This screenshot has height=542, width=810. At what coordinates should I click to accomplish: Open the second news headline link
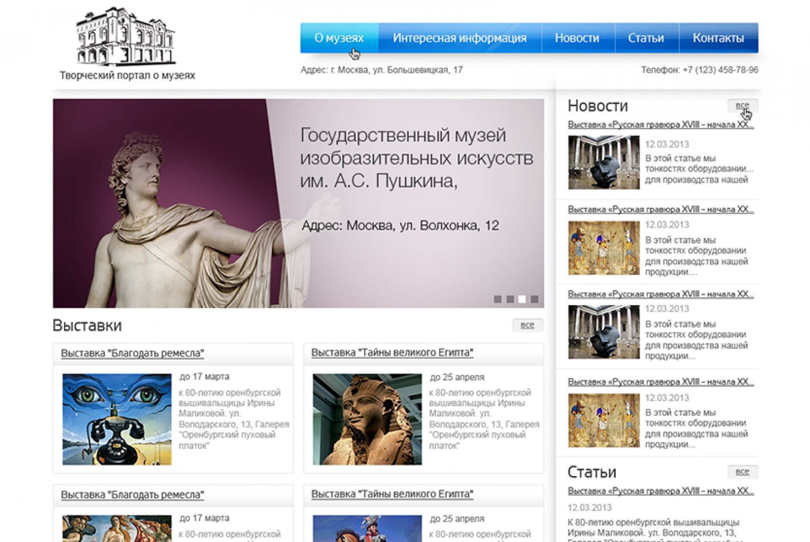point(661,209)
